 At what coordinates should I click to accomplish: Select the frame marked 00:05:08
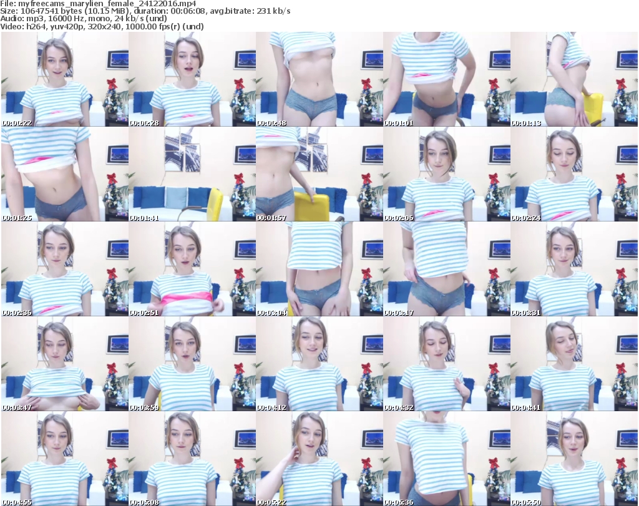pos(192,459)
